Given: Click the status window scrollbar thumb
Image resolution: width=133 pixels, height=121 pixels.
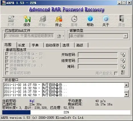Looking at the screenshot, I should [x=126, y=91].
